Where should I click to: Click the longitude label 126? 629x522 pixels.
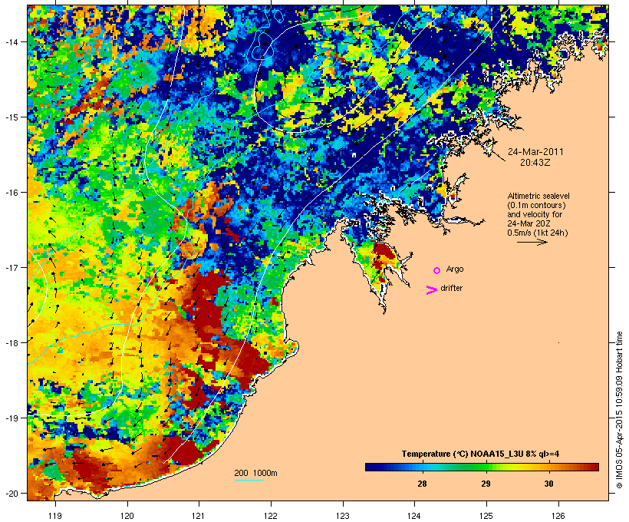[558, 516]
